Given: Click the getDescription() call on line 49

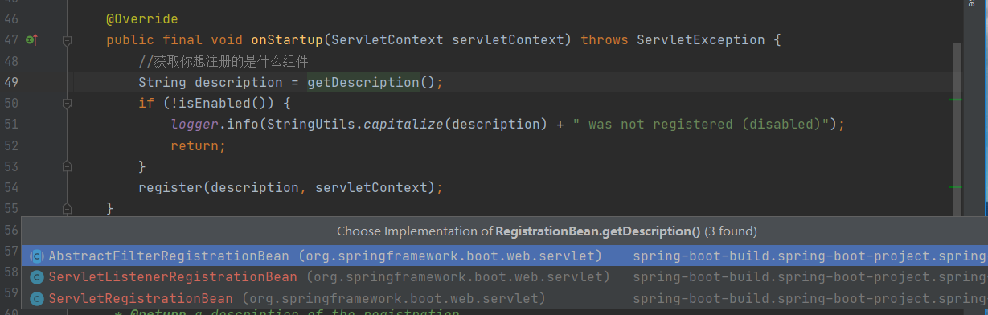Looking at the screenshot, I should 371,82.
